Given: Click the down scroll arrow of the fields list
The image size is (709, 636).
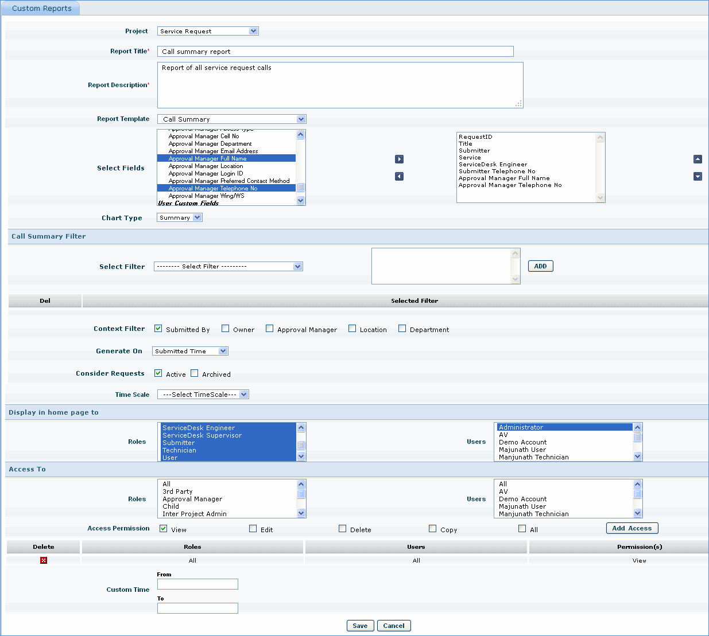Looking at the screenshot, I should (300, 200).
